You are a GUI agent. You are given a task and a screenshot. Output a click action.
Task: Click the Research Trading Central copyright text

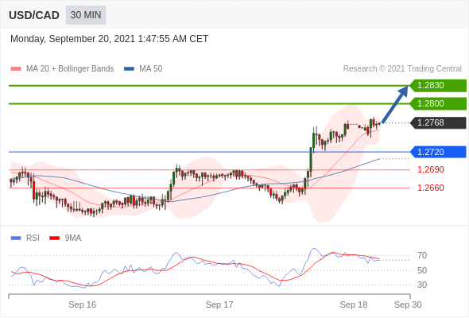point(402,69)
